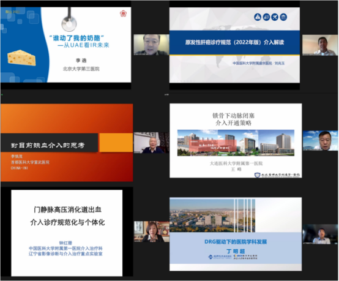Select the female speaker's video thumbnail

152,231
